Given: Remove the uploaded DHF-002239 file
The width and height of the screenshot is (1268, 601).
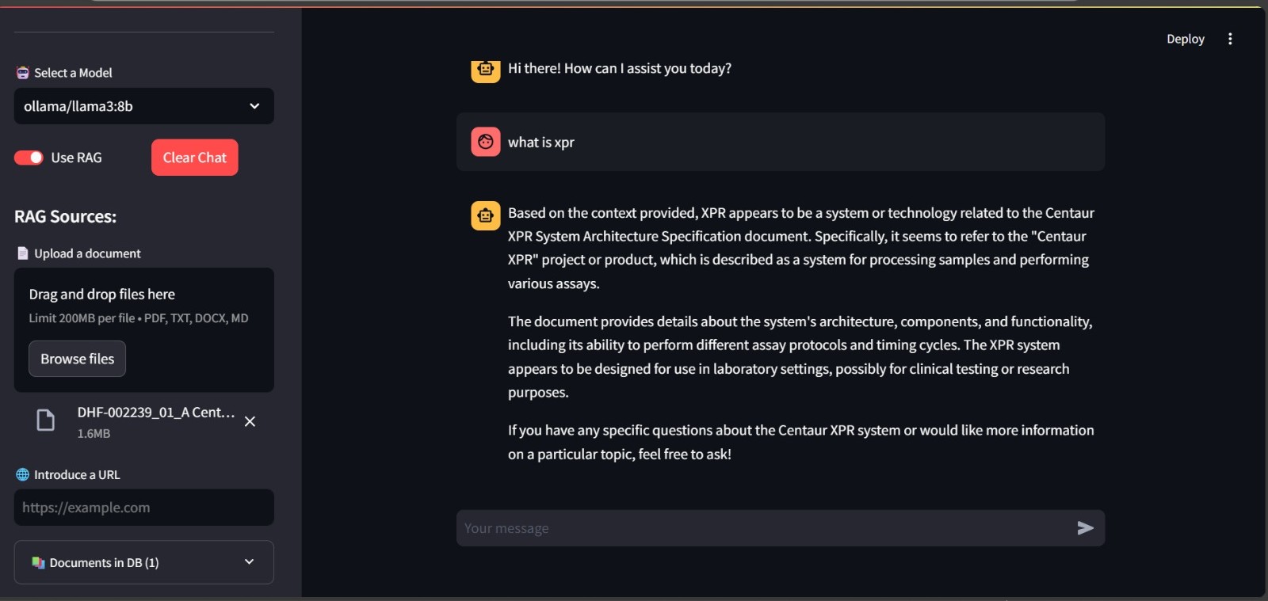Looking at the screenshot, I should point(250,422).
